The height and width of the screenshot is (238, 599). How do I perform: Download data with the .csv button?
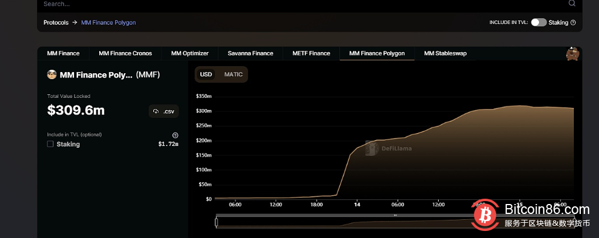[163, 111]
